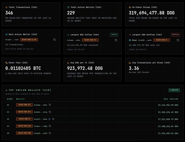Click the Bitget exchange icon in outflow card
The height and width of the screenshot is (142, 185).
130,40
